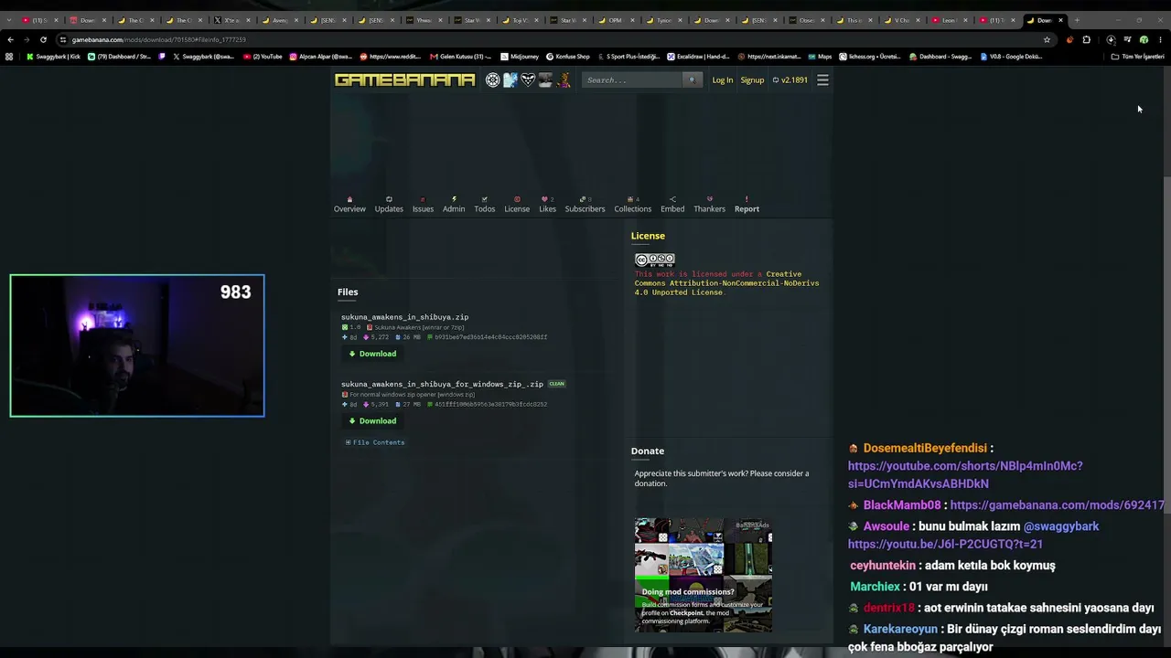Screen dimensions: 1171x658
Task: Switch to the Issues tab
Action: click(423, 205)
